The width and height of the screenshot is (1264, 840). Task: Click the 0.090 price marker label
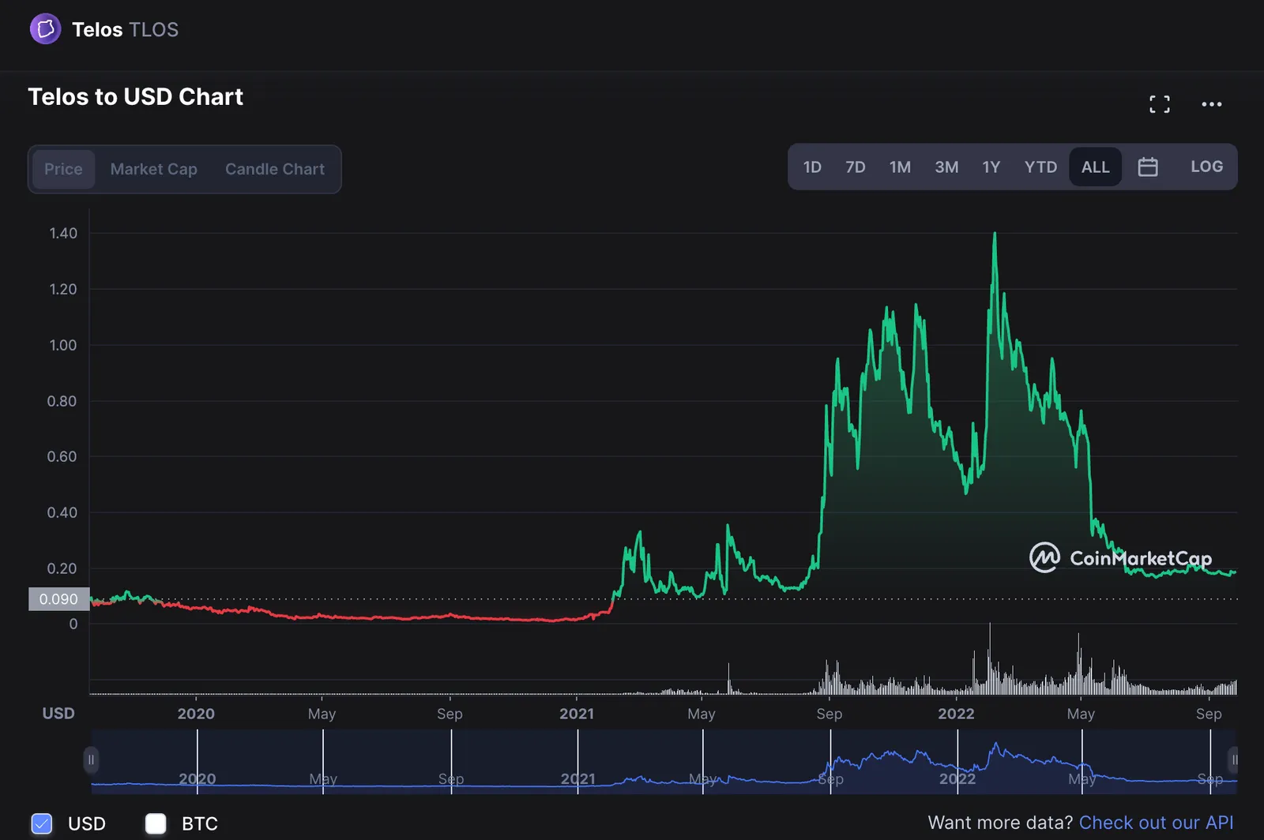(58, 599)
